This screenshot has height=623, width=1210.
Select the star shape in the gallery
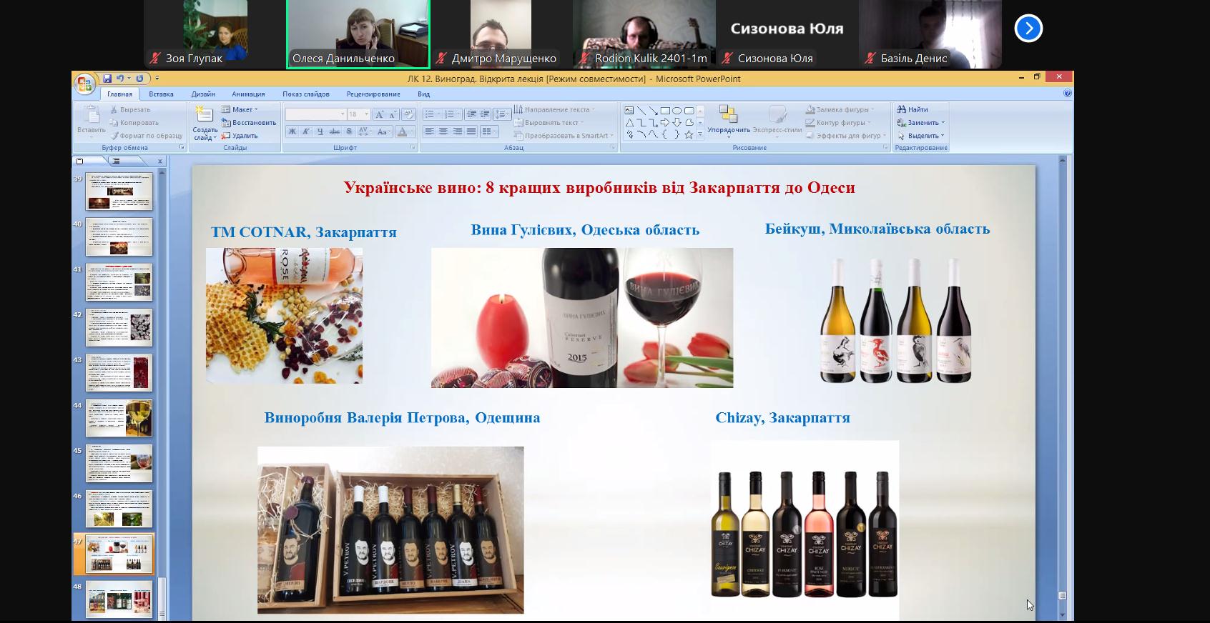(x=689, y=134)
